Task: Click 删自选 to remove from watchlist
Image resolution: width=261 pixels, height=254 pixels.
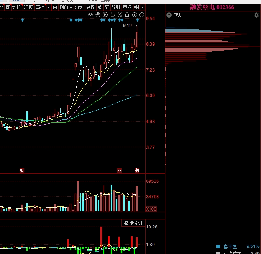Action: [66, 7]
